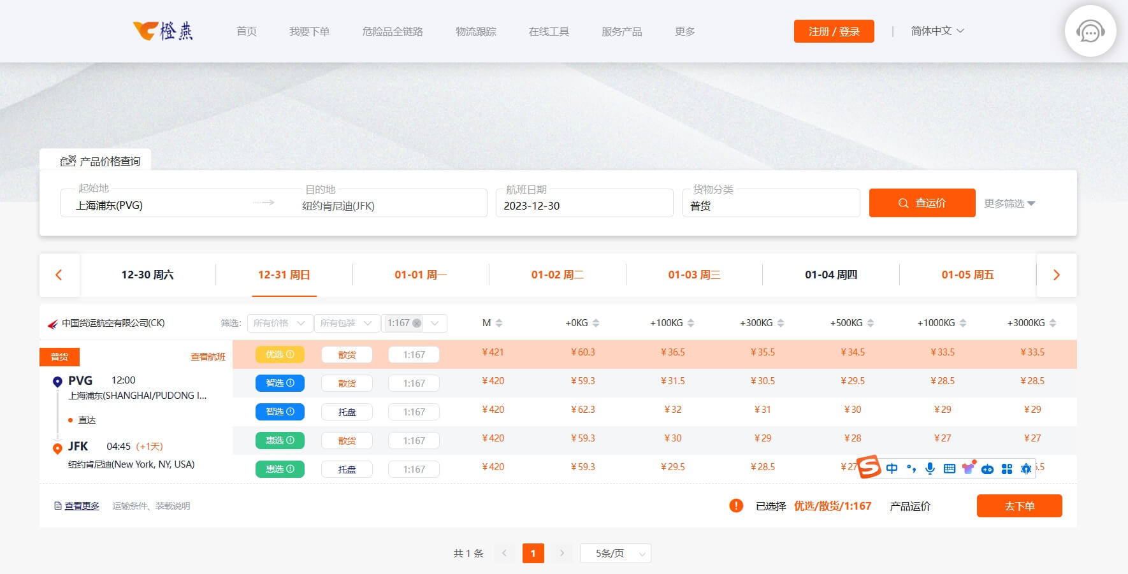Click the next dates right arrow
Screen dimensions: 1128x574
[x=1056, y=275]
